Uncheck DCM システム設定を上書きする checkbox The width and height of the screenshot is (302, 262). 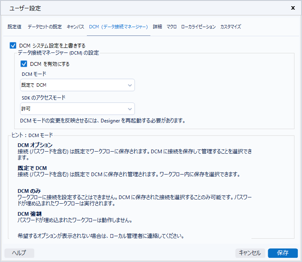13,45
